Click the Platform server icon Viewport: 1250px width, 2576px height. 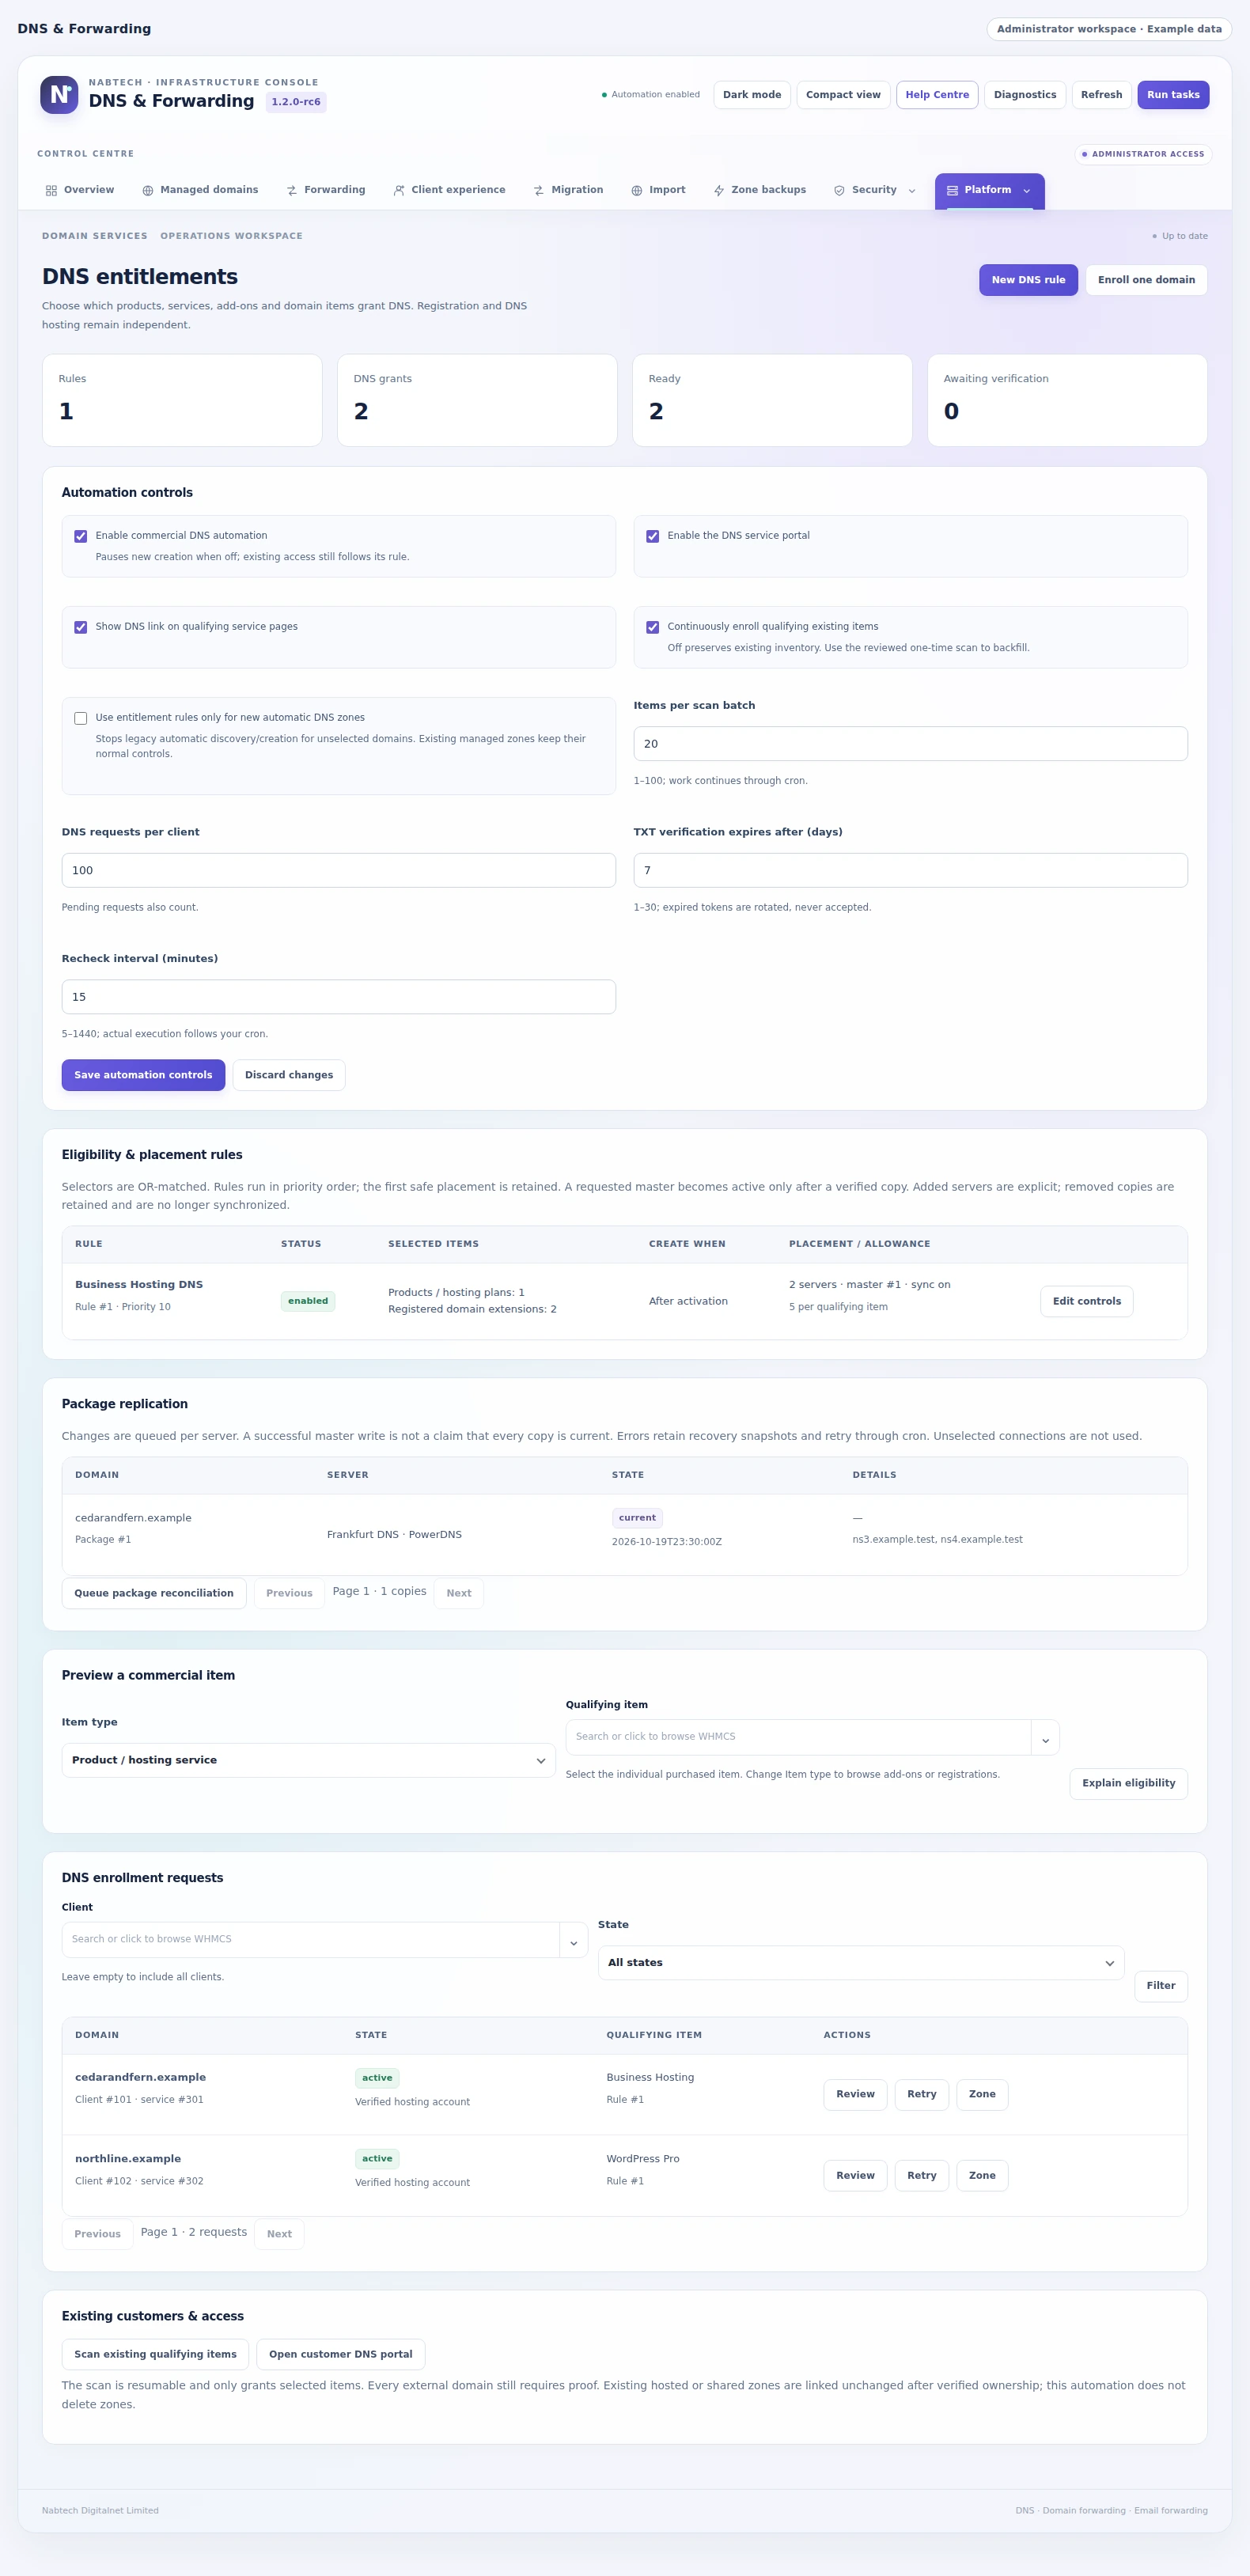(953, 191)
